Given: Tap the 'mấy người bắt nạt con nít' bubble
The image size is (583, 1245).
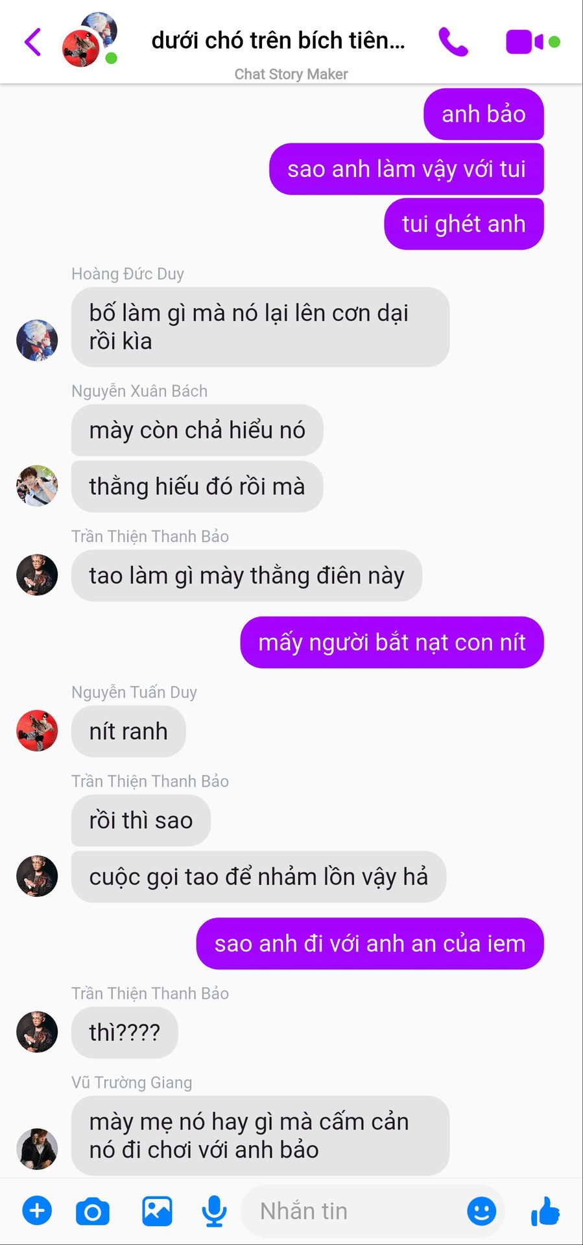Looking at the screenshot, I should pyautogui.click(x=392, y=642).
